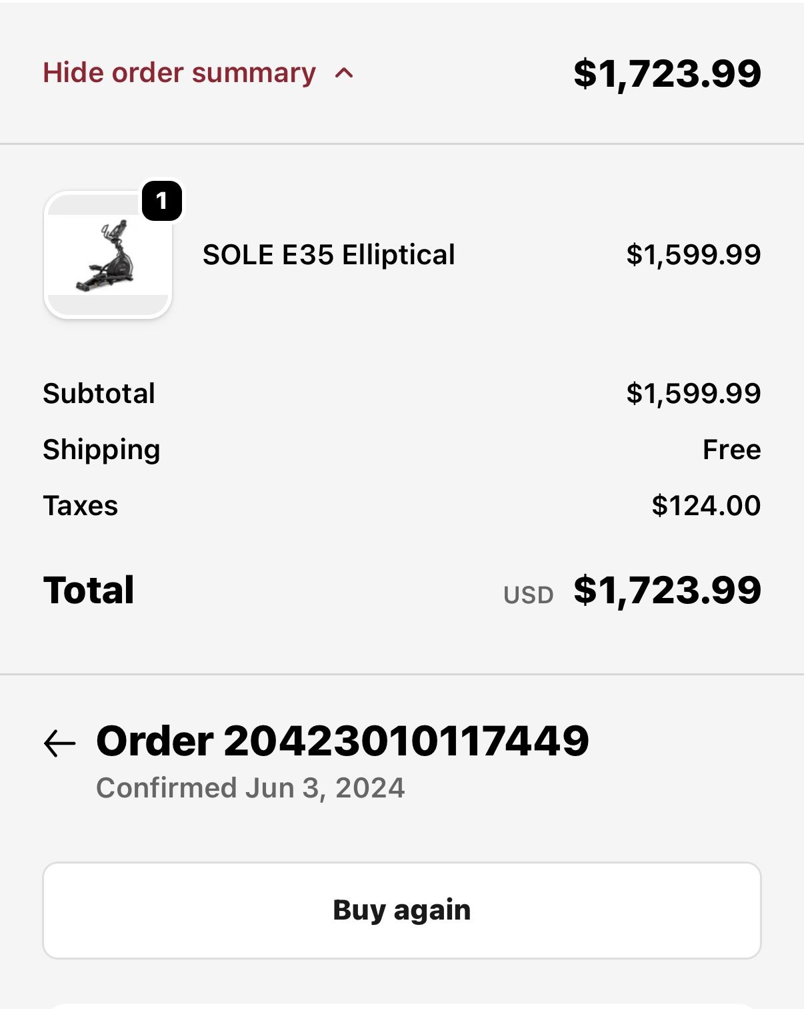Select the SOLE E35 Elliptical product name
This screenshot has height=1009, width=804.
(x=329, y=255)
